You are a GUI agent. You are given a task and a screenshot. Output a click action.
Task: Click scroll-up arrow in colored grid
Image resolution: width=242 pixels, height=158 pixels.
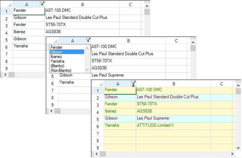point(238,84)
